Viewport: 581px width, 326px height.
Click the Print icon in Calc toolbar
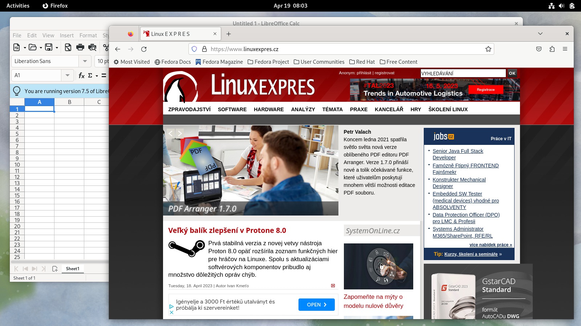pos(80,47)
